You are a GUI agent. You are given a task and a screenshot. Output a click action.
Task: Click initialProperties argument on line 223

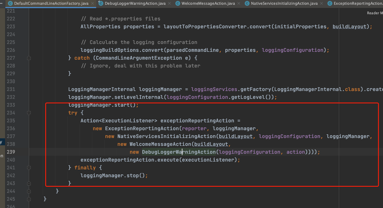pos(300,27)
